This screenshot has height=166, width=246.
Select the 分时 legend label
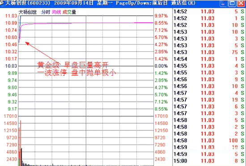point(46,12)
